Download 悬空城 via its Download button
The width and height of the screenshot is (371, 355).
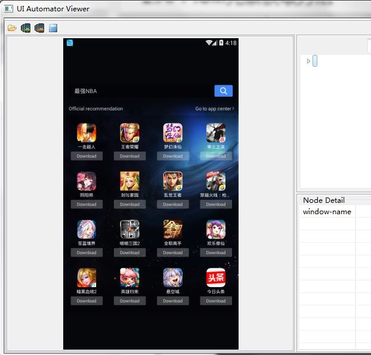(x=173, y=301)
